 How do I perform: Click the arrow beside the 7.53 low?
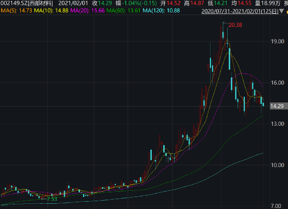[x=44, y=199]
